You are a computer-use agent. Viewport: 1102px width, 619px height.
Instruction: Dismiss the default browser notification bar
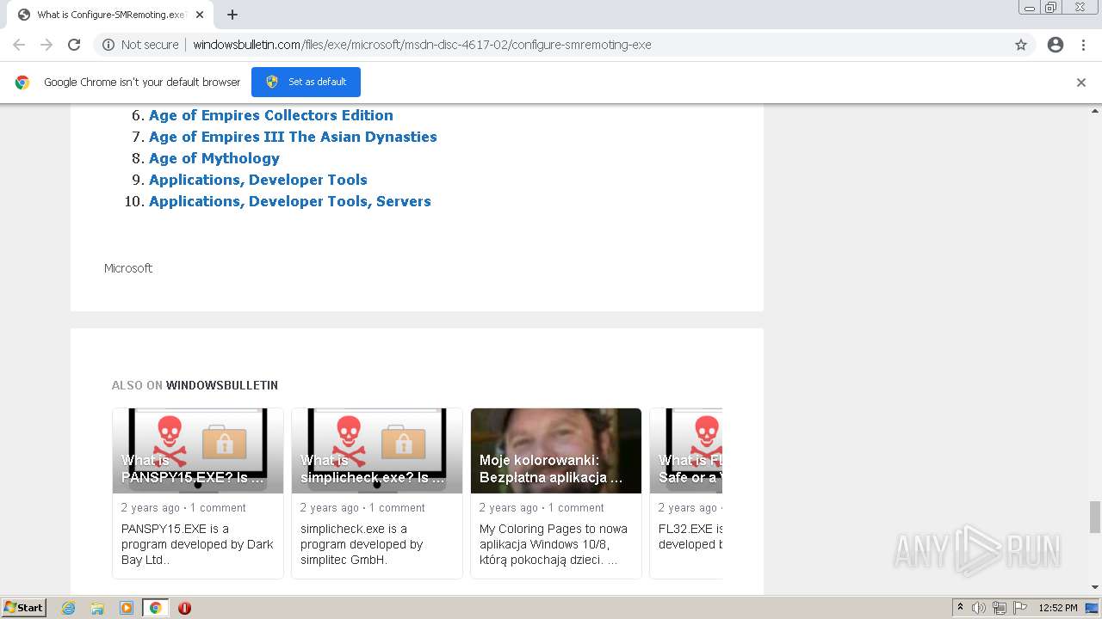(x=1081, y=83)
